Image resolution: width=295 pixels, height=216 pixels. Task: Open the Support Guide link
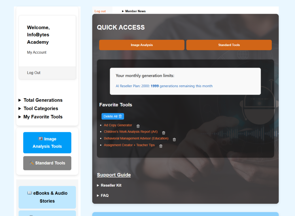(114, 175)
